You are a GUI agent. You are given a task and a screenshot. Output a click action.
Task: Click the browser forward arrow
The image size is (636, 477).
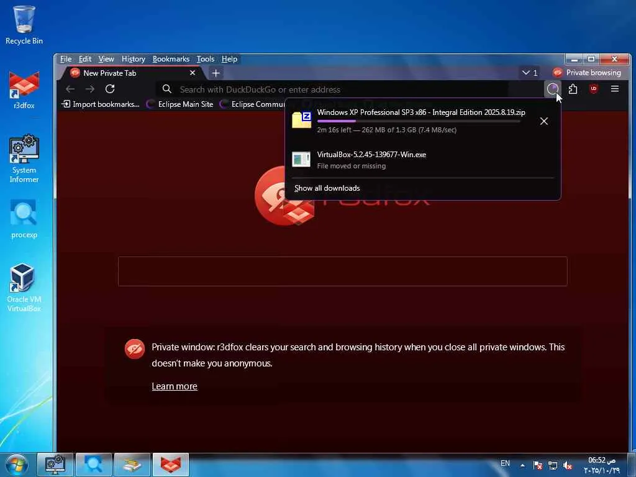[x=90, y=89]
